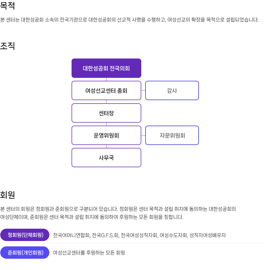Click the 회원 section heading
268x270 pixels.
(8, 195)
